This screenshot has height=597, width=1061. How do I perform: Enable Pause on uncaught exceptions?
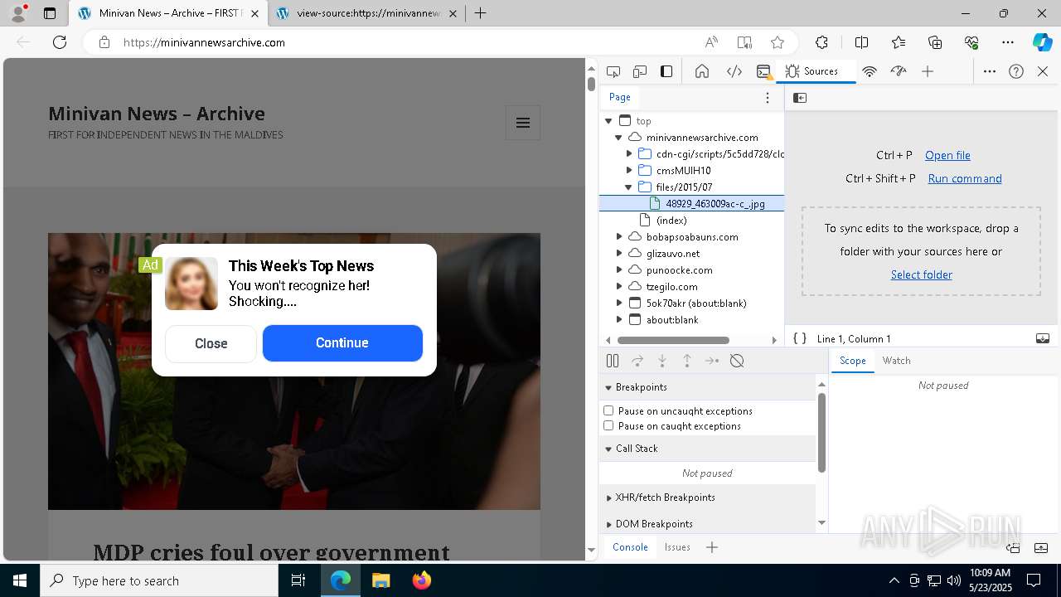[x=608, y=410]
